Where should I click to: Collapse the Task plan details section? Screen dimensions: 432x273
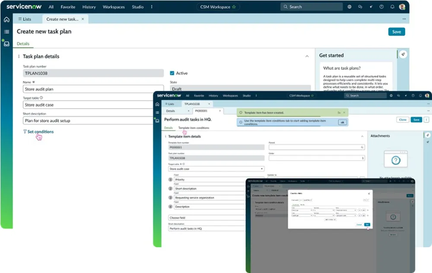[x=307, y=56]
